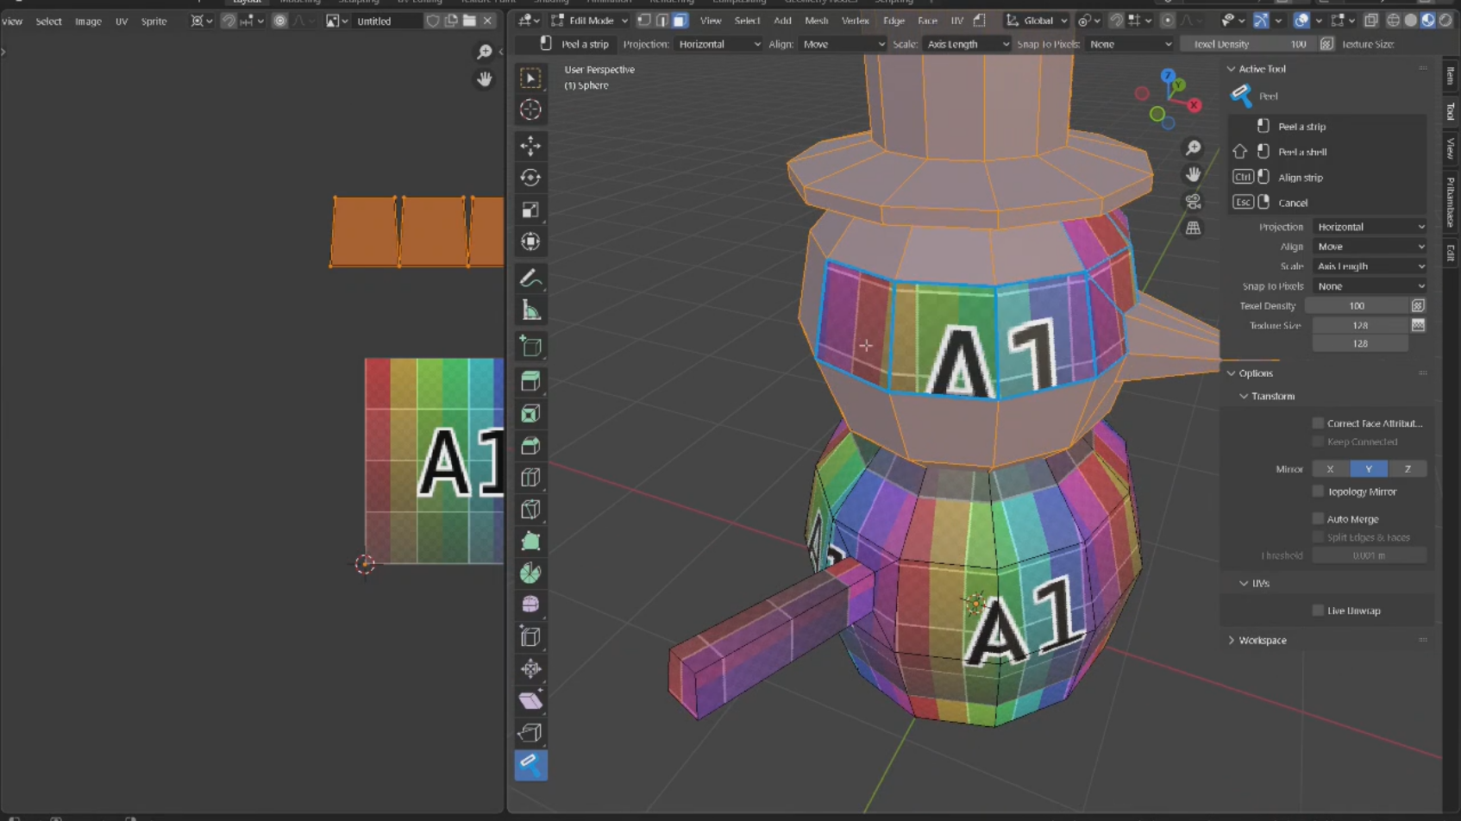Viewport: 1461px width, 821px height.
Task: Toggle Mirror Z axis button
Action: pos(1408,469)
